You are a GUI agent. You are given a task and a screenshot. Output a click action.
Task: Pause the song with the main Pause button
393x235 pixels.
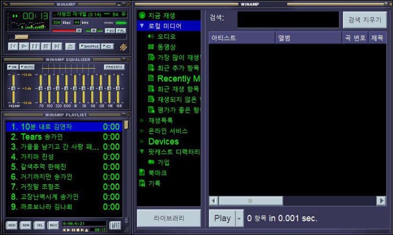point(35,47)
